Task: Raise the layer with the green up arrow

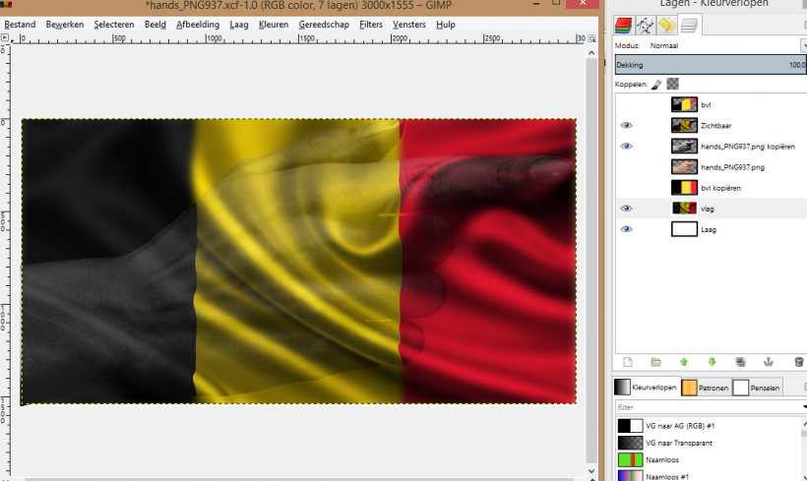Action: click(x=684, y=362)
